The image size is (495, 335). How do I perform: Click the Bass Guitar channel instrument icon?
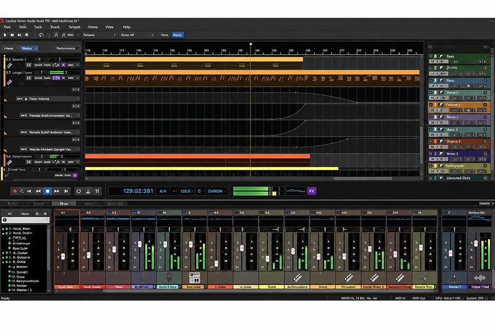(194, 278)
